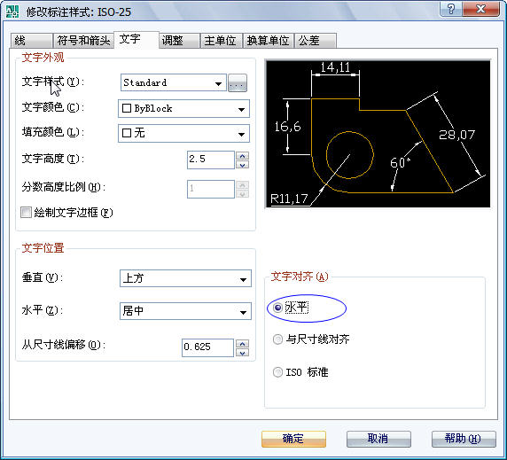Switch to the 公差 tab
The image size is (507, 460).
tap(316, 41)
